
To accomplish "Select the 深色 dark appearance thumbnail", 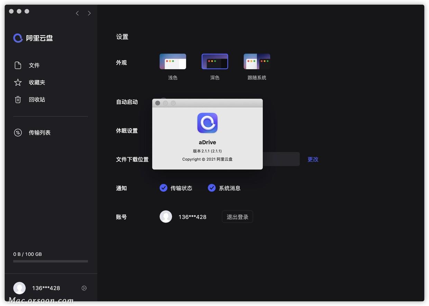I will [215, 62].
